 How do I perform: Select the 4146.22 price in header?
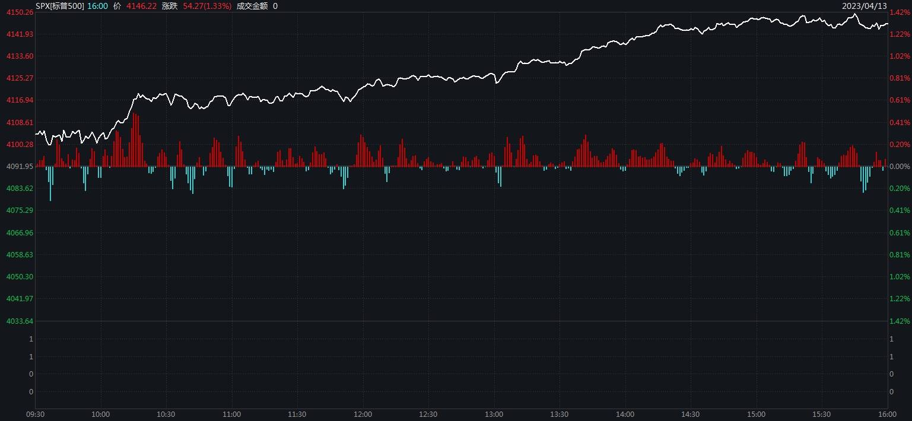point(141,6)
